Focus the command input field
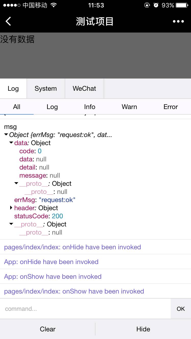The width and height of the screenshot is (191, 339). 85,309
